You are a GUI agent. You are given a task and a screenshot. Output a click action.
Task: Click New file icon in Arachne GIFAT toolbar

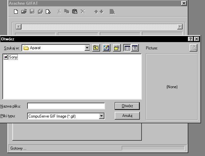coord(16,11)
